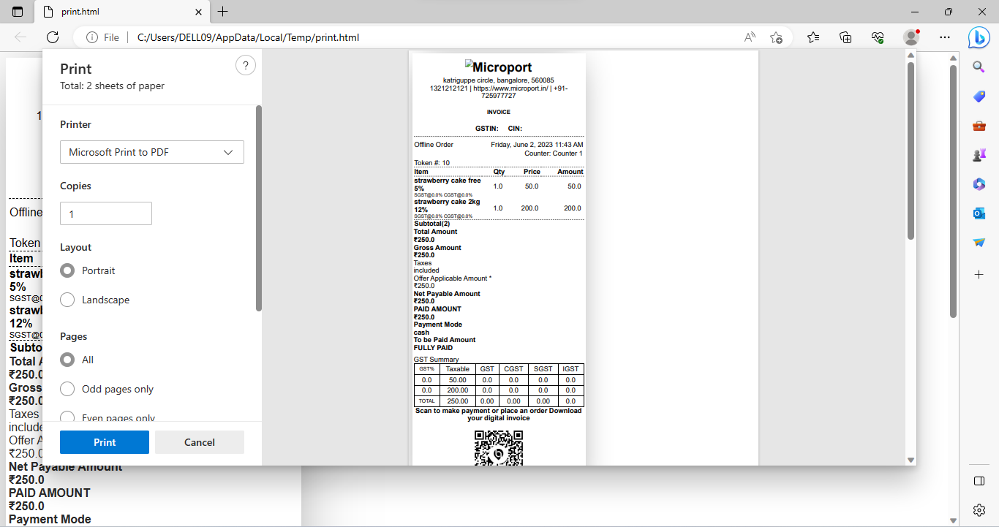Screen dimensions: 999x527
Task: Choose Odd pages only option
Action: (x=67, y=389)
